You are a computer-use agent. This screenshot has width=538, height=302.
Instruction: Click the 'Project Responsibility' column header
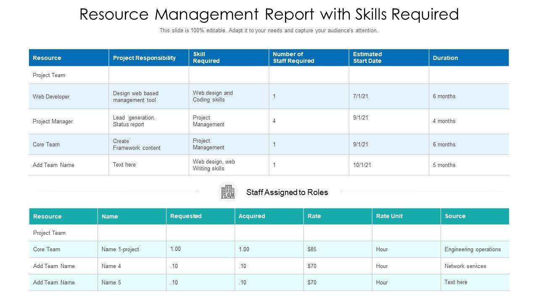[x=149, y=58]
